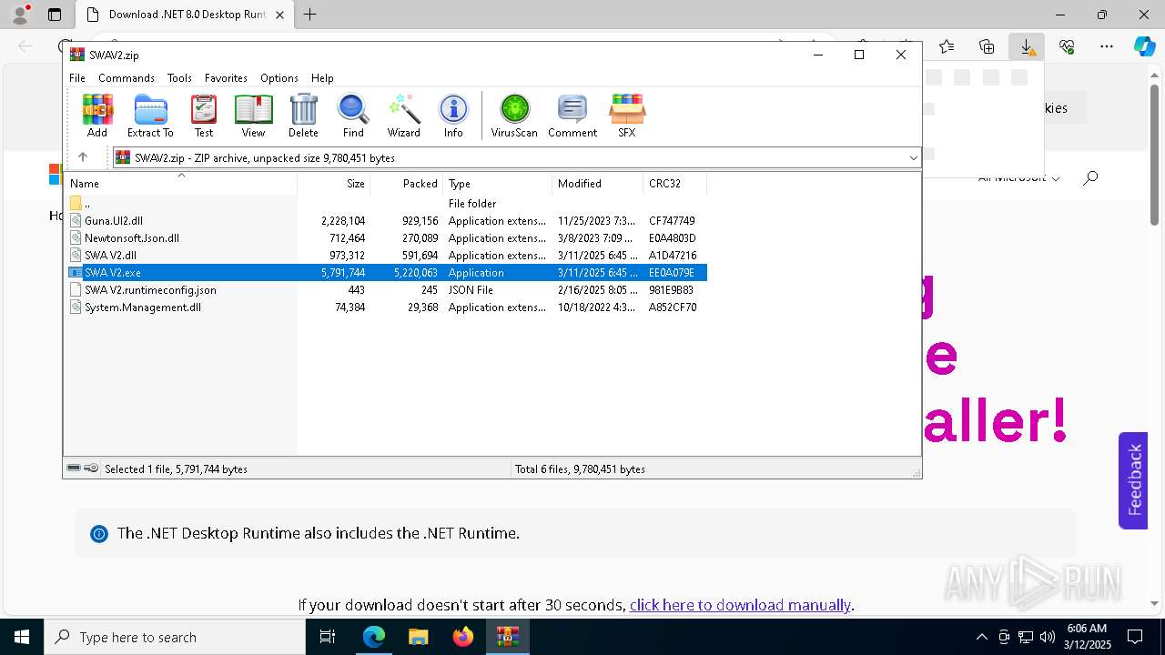Open browser Settings and more menu
The height and width of the screenshot is (655, 1165).
pos(1107,46)
